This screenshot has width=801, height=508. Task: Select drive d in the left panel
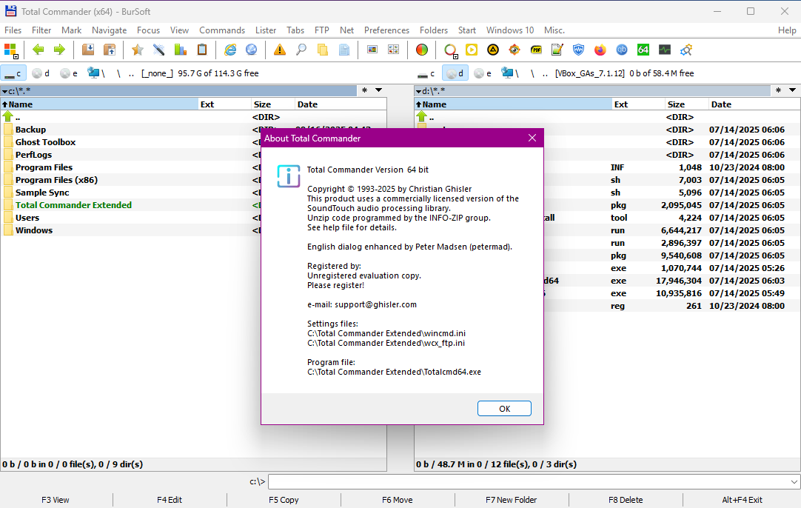coord(41,73)
